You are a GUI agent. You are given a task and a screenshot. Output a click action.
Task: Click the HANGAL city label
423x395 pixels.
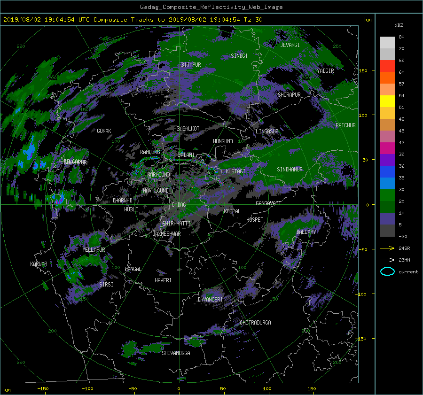[133, 269]
